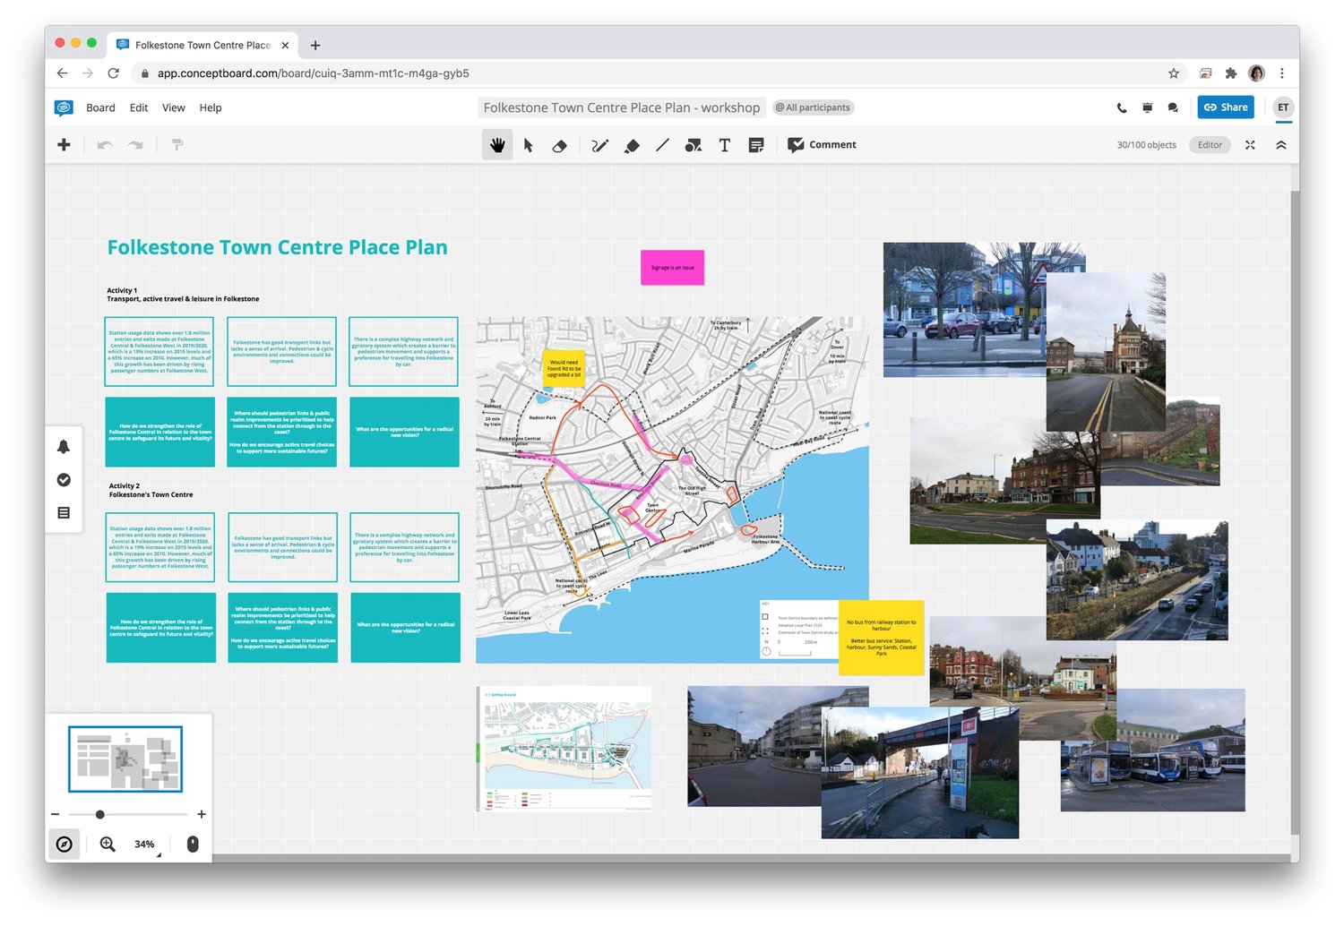The height and width of the screenshot is (926, 1344).
Task: Select the hand pan tool
Action: (497, 145)
